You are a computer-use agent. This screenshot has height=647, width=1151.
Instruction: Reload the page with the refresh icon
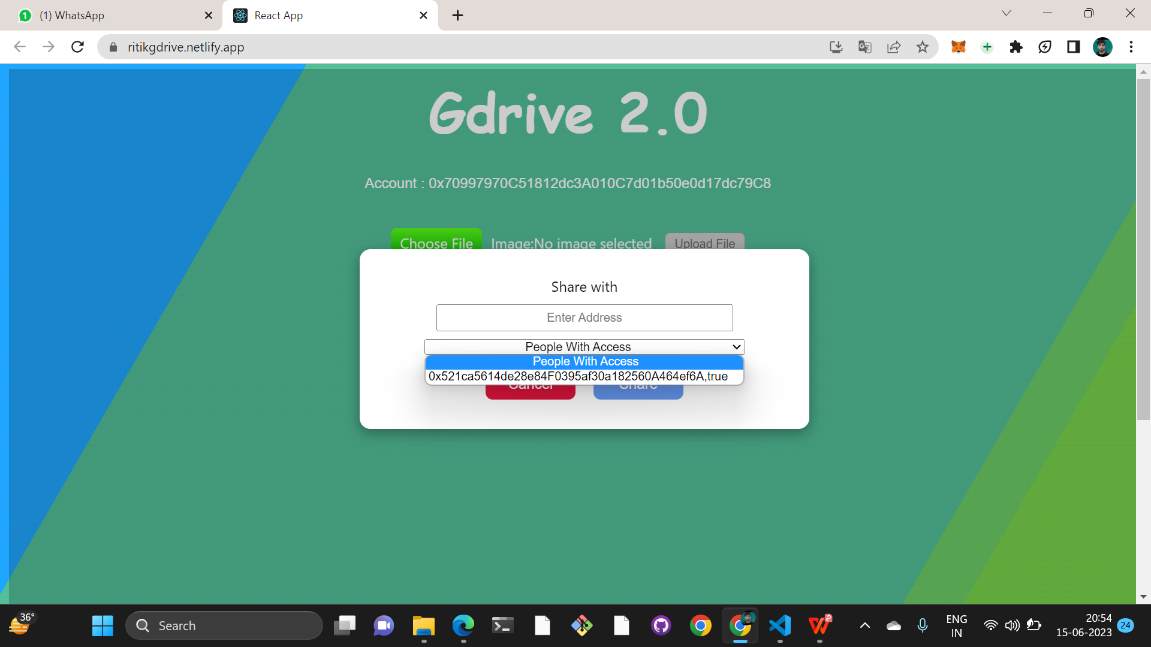(77, 47)
